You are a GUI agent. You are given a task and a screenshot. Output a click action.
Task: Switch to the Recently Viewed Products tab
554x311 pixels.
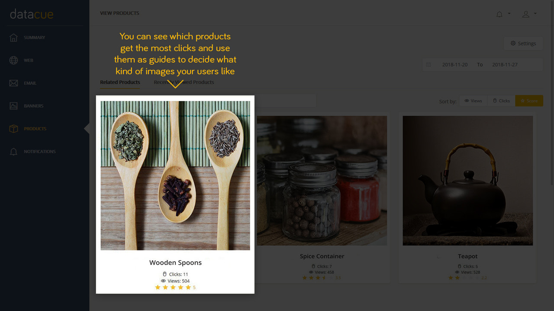[x=184, y=82]
